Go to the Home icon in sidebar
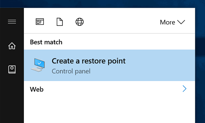The width and height of the screenshot is (205, 123). coord(12,46)
